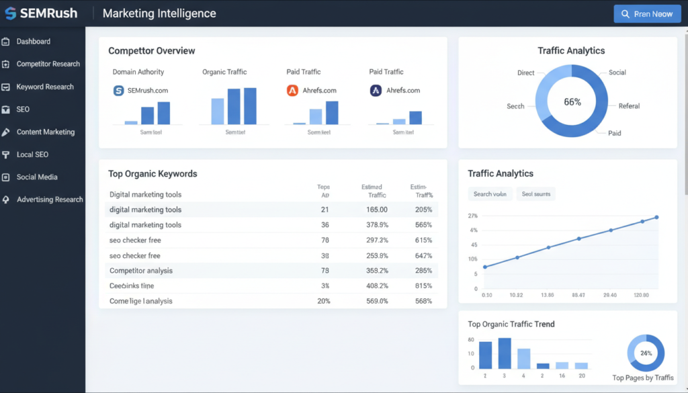Select the Competitor Research sidebar icon
This screenshot has height=393, width=688.
pyautogui.click(x=7, y=64)
